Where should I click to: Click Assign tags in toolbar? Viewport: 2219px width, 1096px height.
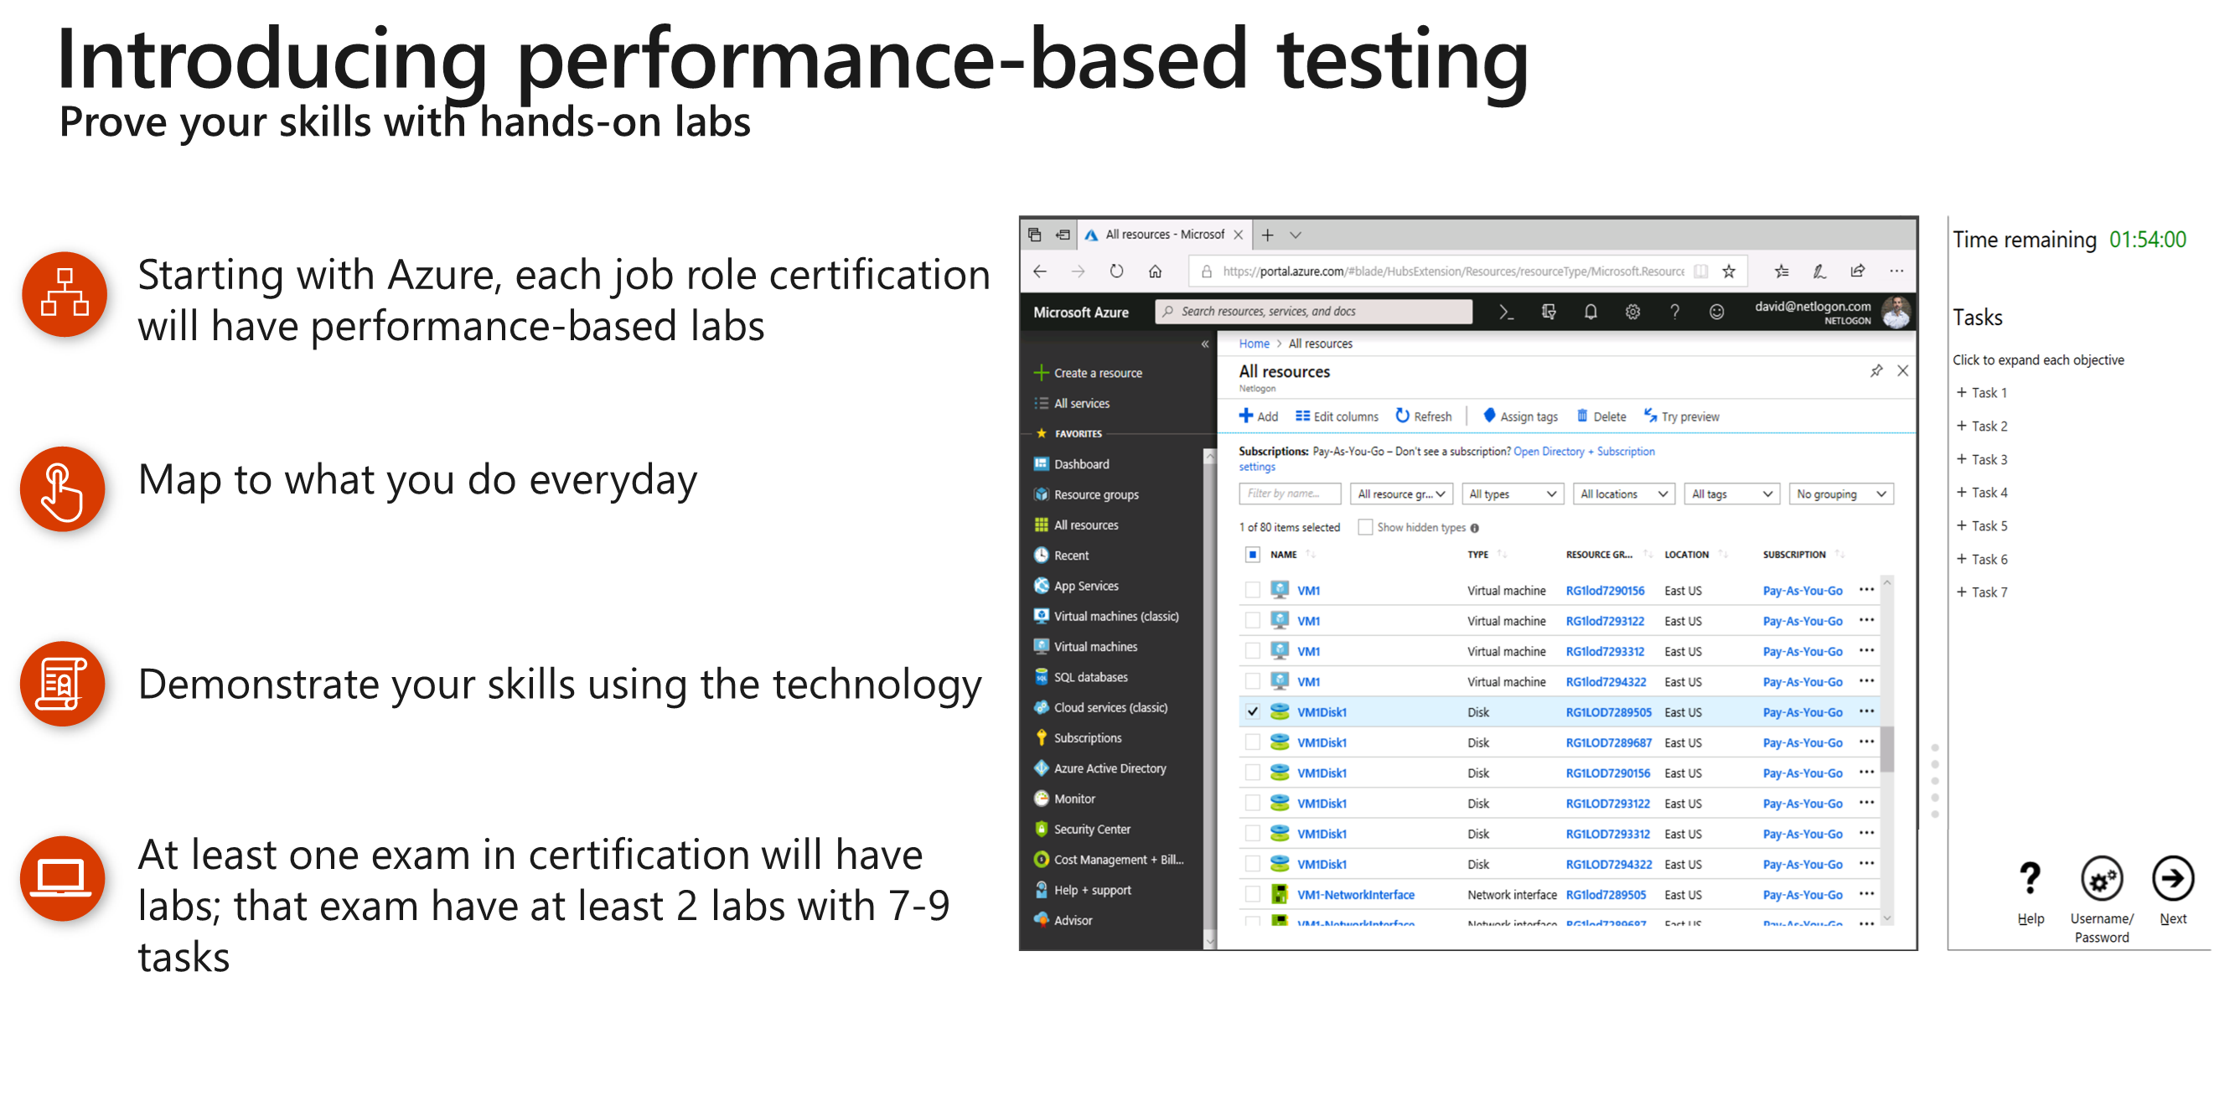[x=1519, y=416]
